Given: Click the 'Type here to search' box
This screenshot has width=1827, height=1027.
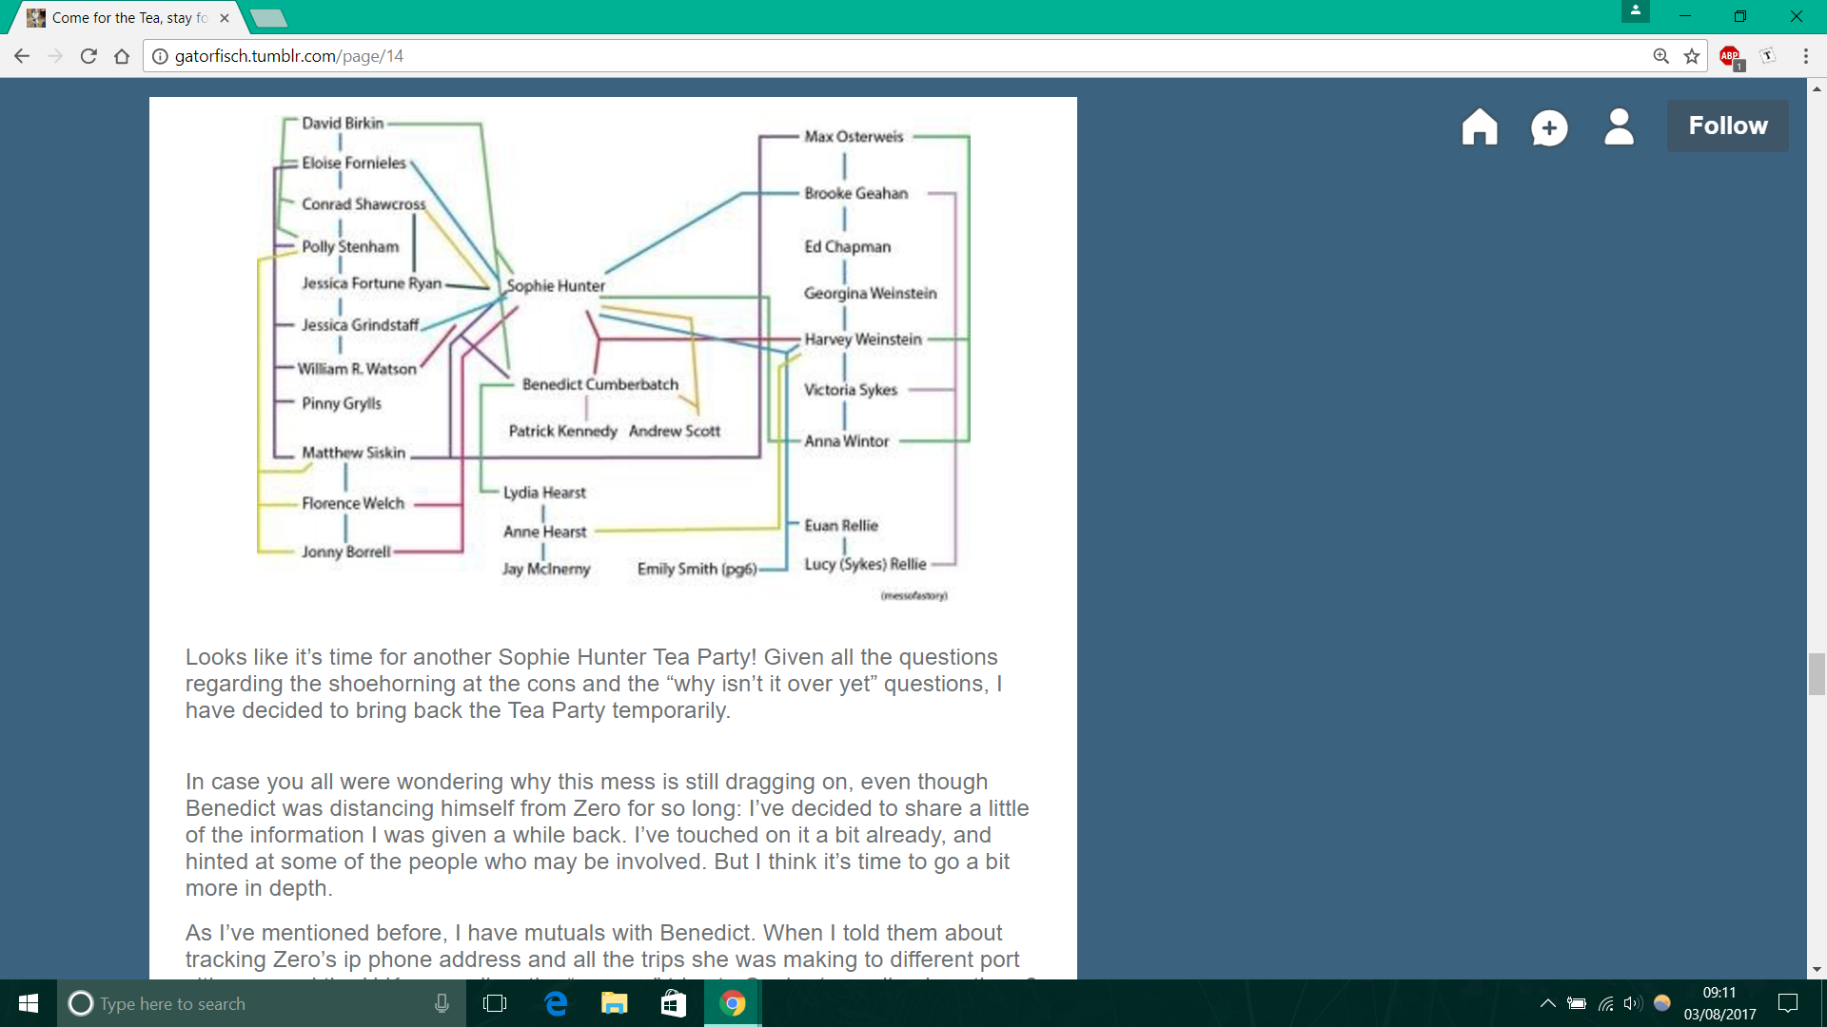Looking at the screenshot, I should (262, 1003).
